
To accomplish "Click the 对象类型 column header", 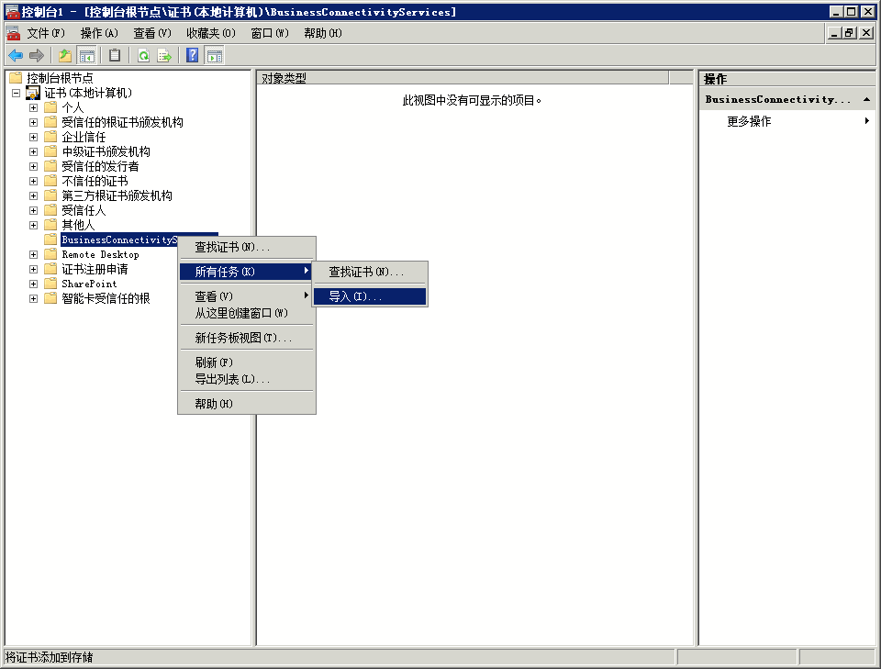I will (x=463, y=78).
